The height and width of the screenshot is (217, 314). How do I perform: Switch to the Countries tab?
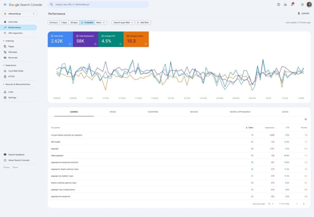(153, 112)
